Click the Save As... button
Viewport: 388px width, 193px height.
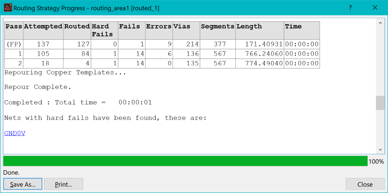23,184
